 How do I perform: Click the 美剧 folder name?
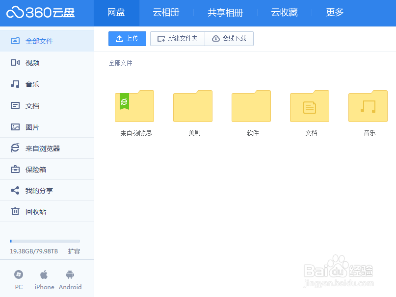(x=194, y=133)
